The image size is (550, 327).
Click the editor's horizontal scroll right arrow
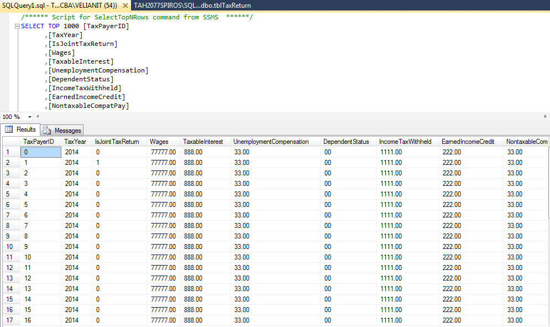tap(545, 116)
